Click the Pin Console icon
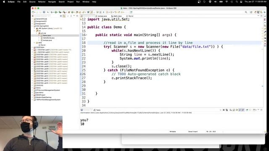This screenshot has width=269, height=151. (x=247, y=110)
